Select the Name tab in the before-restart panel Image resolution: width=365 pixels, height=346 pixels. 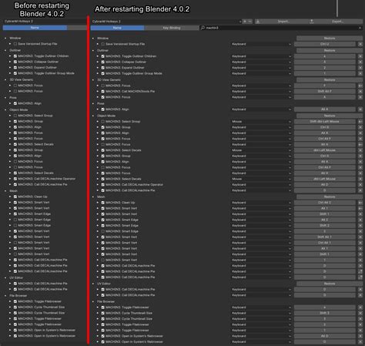pos(35,28)
